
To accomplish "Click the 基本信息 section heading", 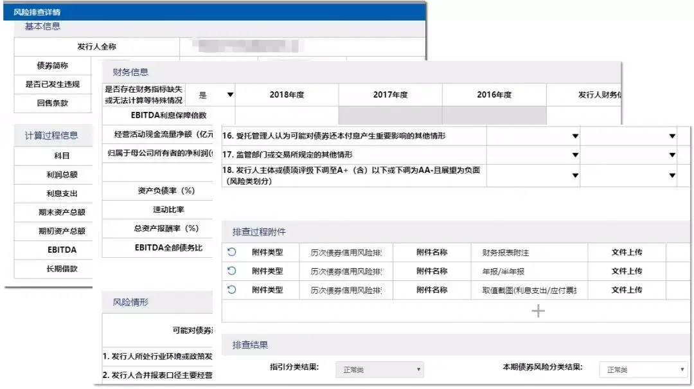I will coord(42,26).
